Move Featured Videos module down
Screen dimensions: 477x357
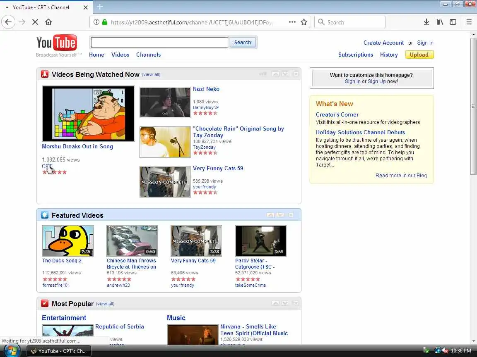(280, 215)
